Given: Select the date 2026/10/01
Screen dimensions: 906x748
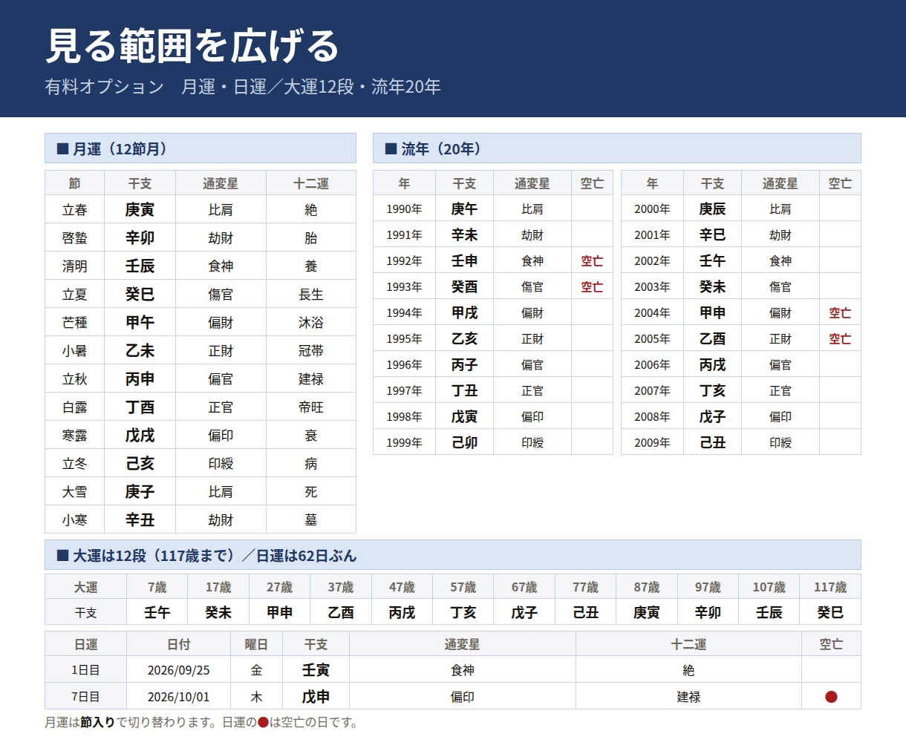Looking at the screenshot, I should tap(179, 697).
